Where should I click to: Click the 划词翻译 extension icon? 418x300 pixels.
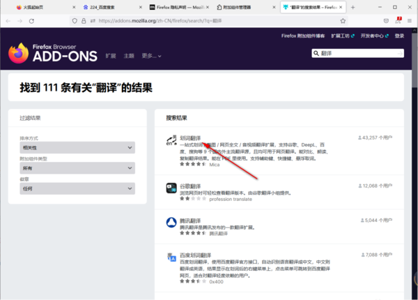[171, 140]
